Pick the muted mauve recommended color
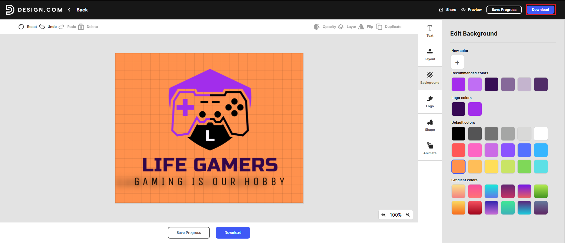The width and height of the screenshot is (565, 243). tap(508, 84)
